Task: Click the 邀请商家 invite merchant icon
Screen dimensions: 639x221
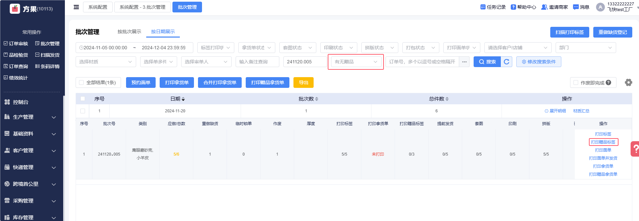Action: coord(544,7)
